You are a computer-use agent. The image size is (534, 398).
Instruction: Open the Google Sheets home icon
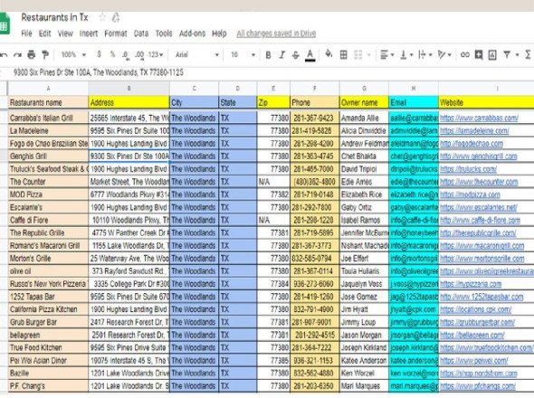coord(5,24)
